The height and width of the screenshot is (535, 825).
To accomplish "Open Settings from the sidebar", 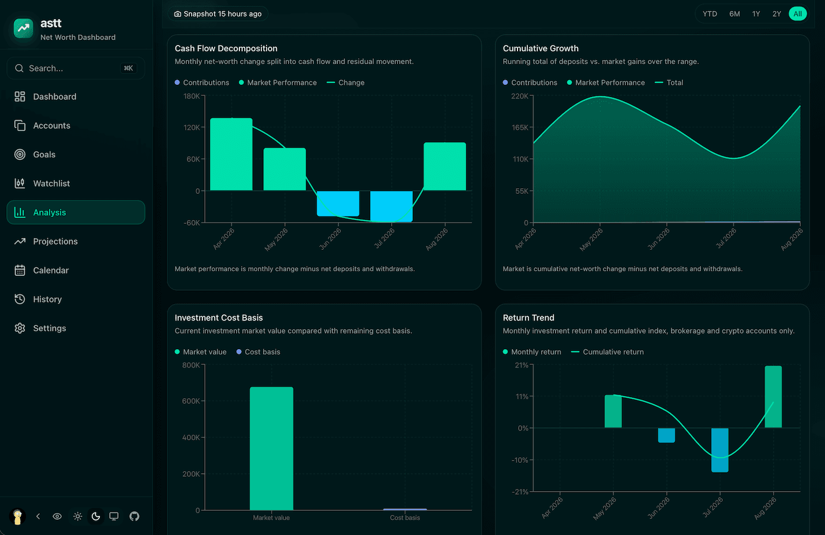I will point(76,328).
